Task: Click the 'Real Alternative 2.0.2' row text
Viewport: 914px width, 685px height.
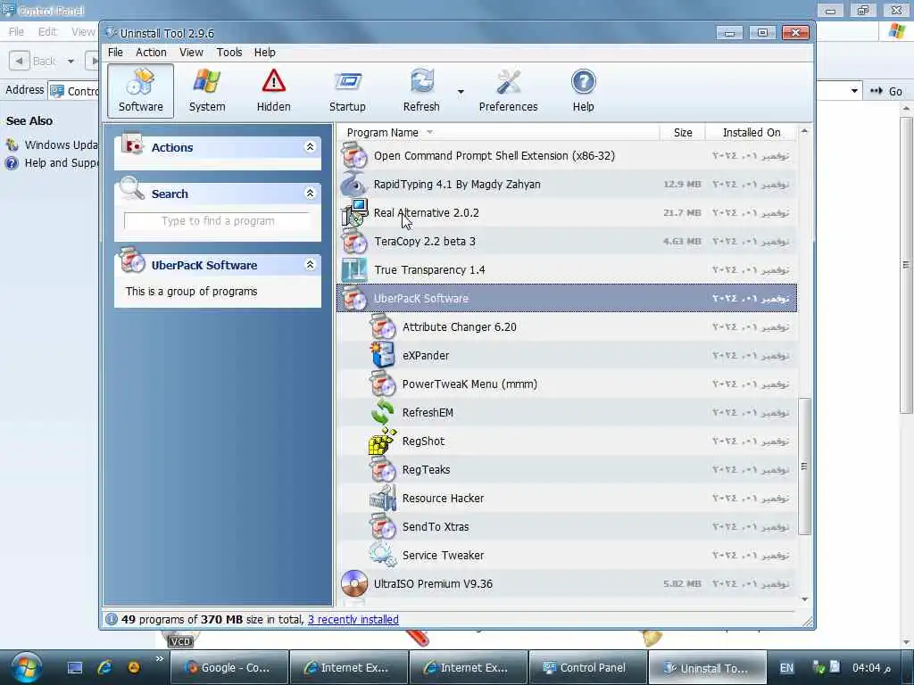Action: pos(426,212)
